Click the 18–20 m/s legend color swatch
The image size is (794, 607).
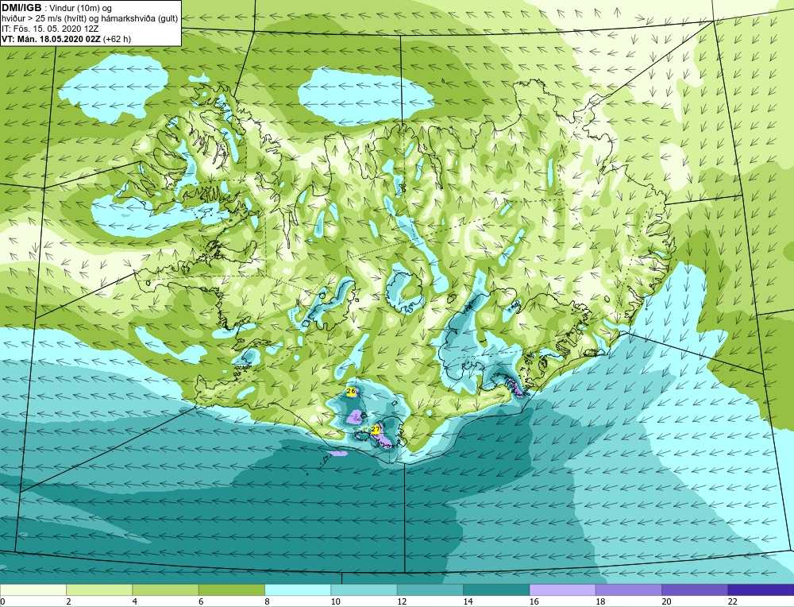[x=628, y=590]
